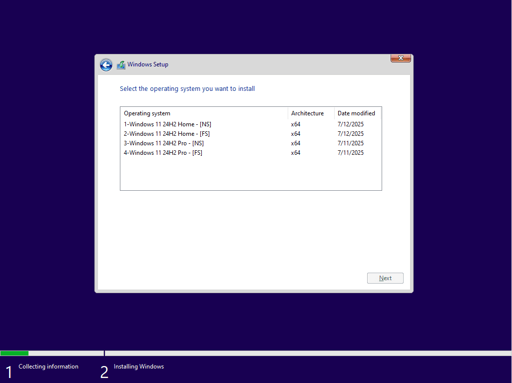Image resolution: width=512 pixels, height=383 pixels.
Task: Click the green installation progress bar
Action: pyautogui.click(x=14, y=353)
